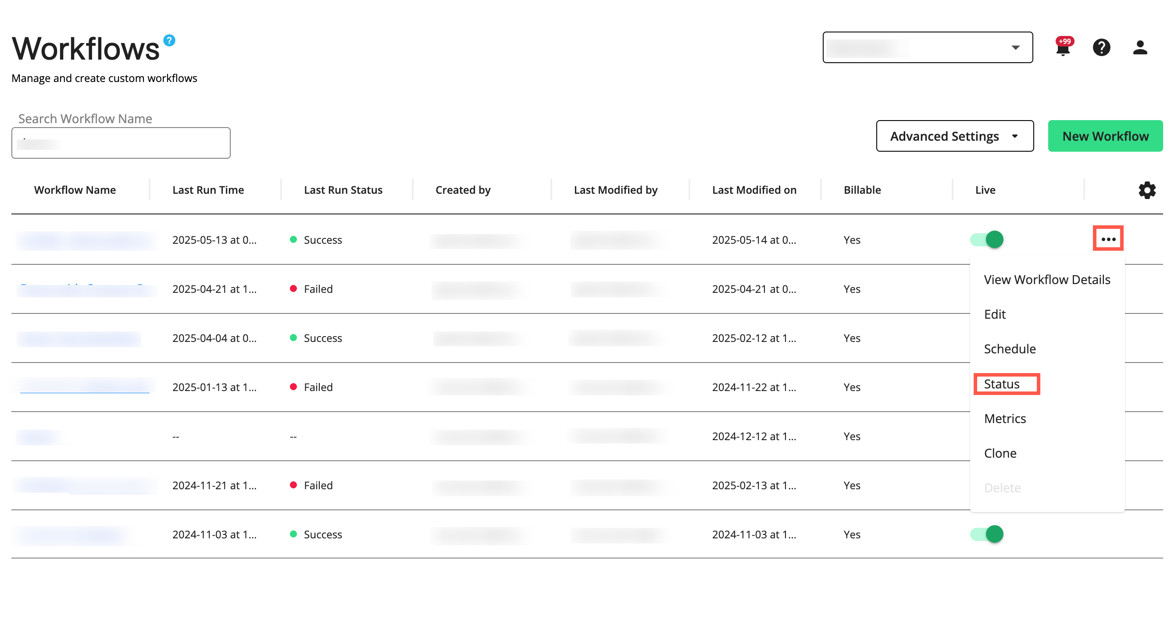This screenshot has height=619, width=1171.
Task: Click the help question-mark icon top right
Action: point(1101,48)
